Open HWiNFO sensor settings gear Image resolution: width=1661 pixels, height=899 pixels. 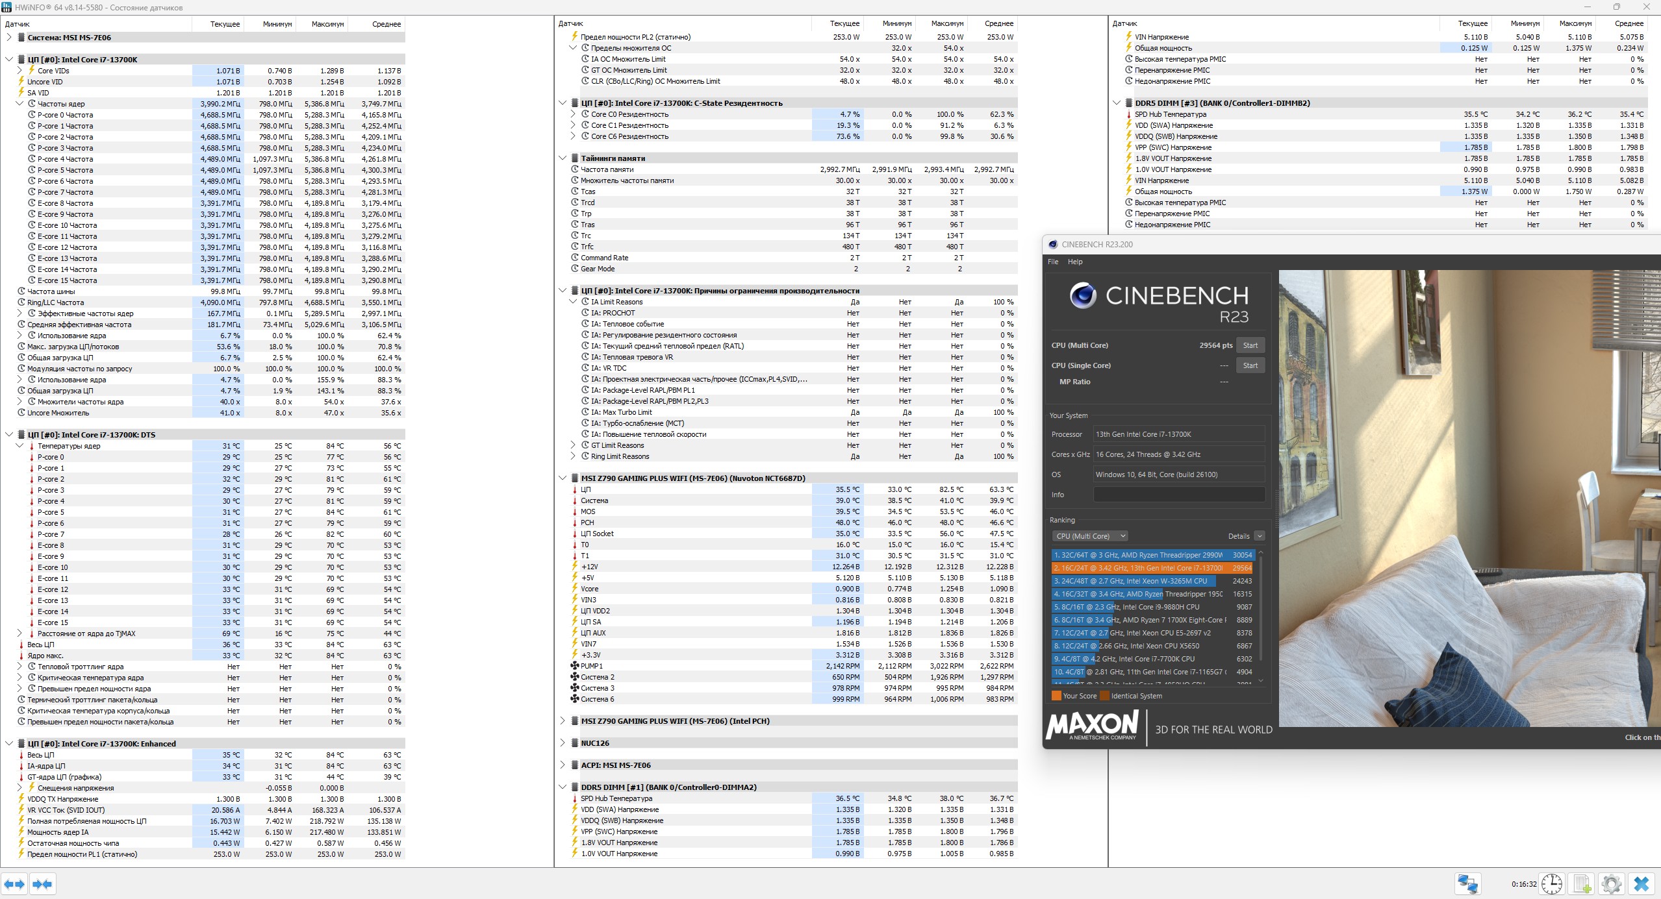point(1611,884)
